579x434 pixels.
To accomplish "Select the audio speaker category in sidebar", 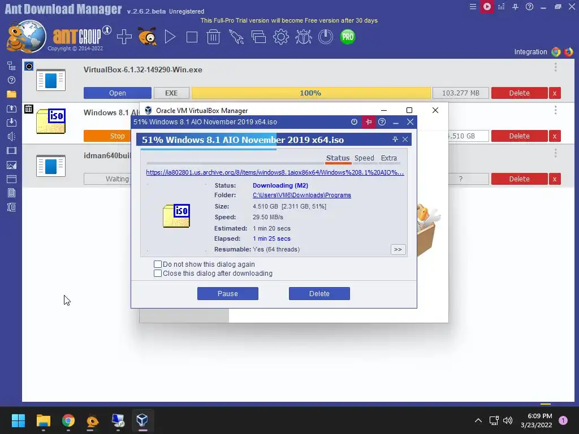I will [11, 137].
